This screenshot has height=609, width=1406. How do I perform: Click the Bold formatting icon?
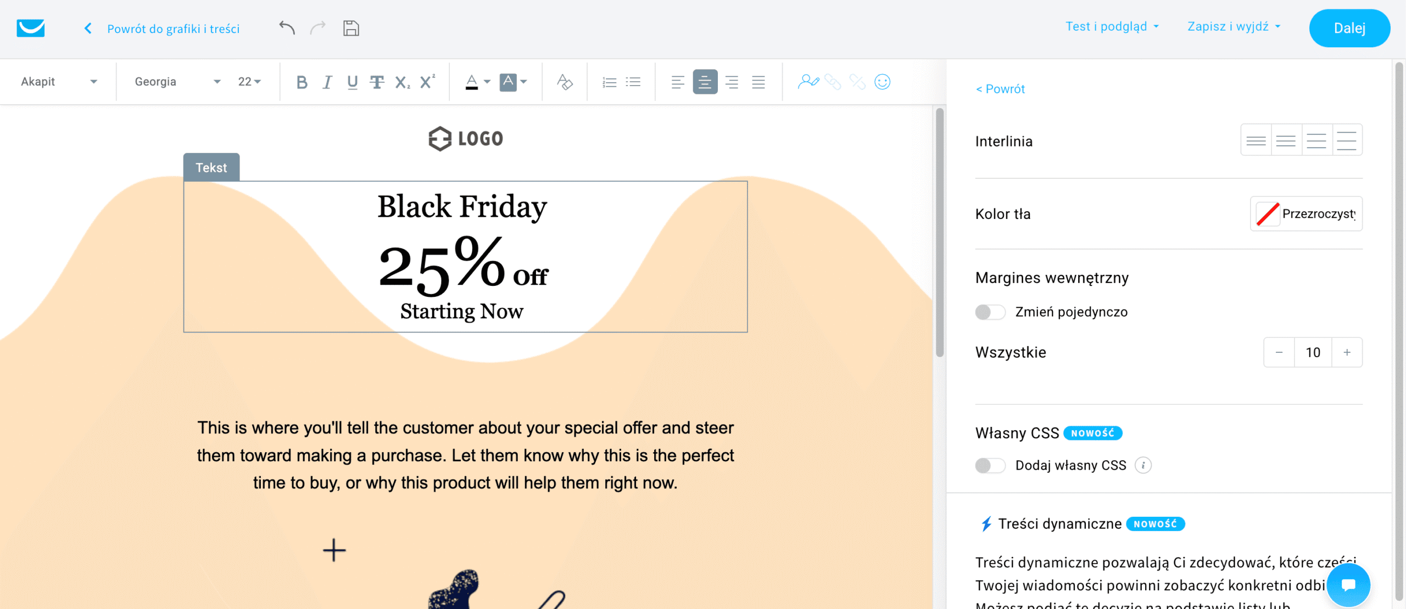[302, 82]
